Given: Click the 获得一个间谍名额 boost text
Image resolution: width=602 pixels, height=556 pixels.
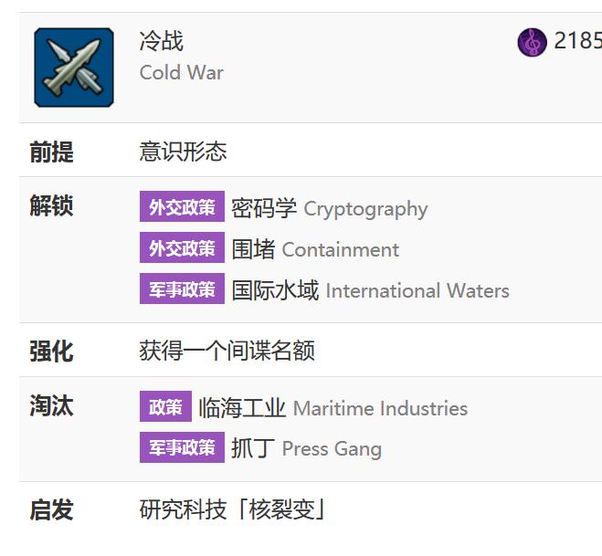Looking at the screenshot, I should click(227, 351).
